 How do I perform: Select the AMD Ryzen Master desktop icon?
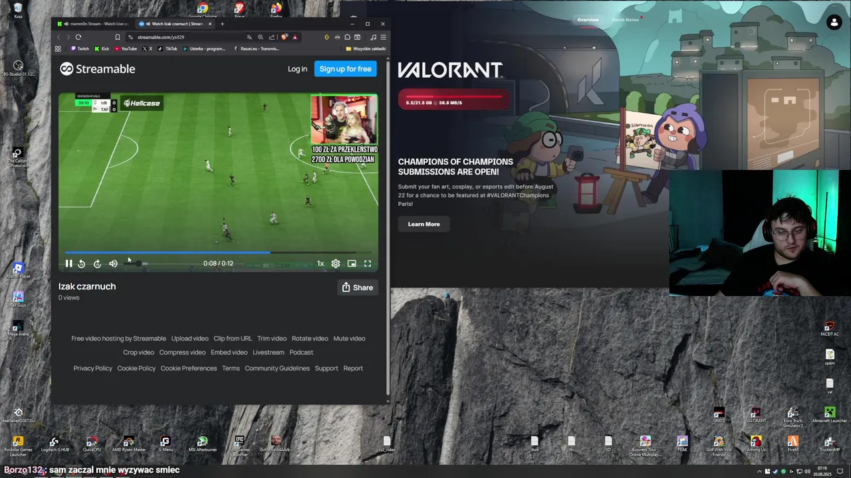[128, 445]
